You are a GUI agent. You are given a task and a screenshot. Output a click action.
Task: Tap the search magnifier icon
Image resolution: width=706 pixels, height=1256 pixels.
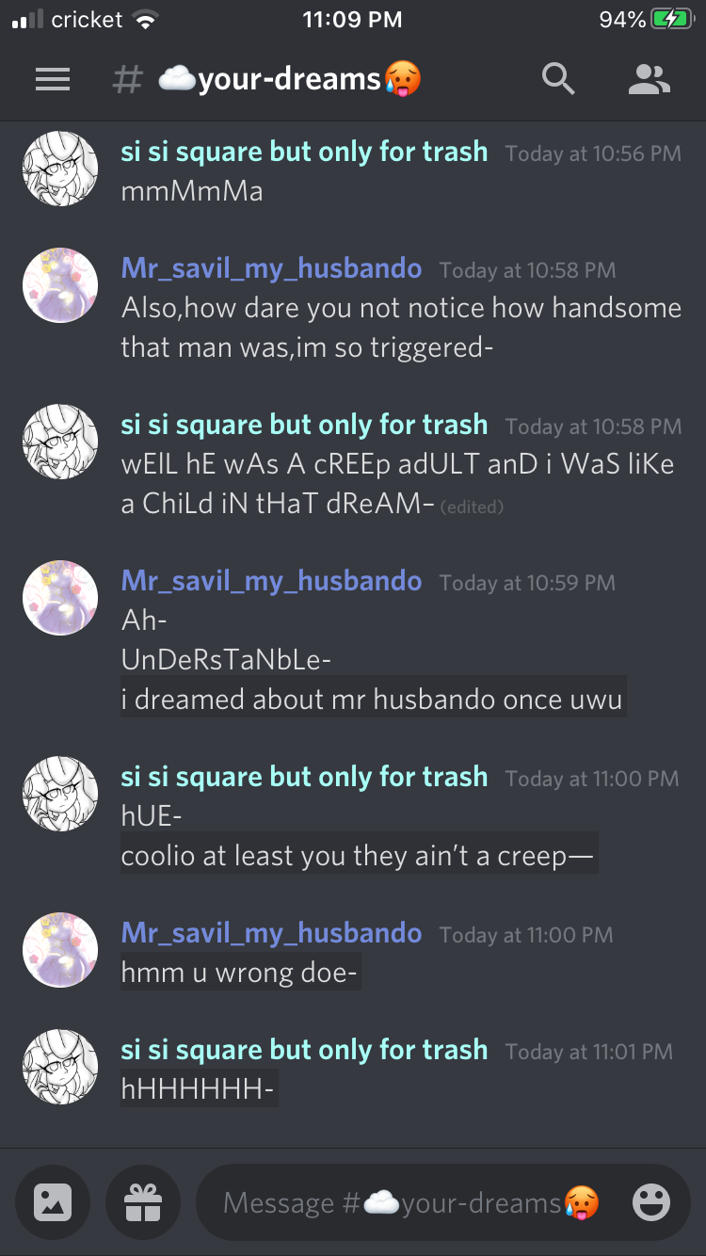coord(558,80)
